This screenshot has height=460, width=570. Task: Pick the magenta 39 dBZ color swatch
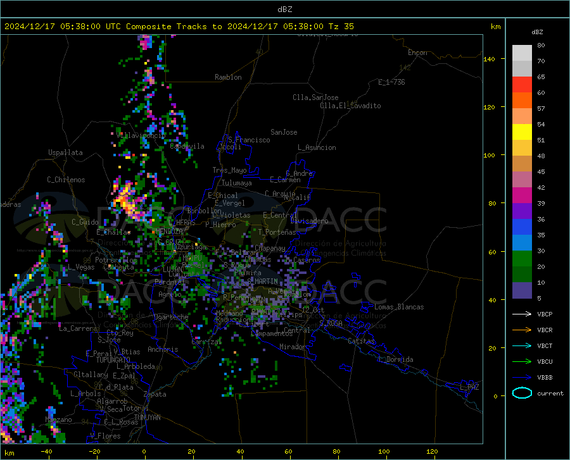click(x=522, y=196)
